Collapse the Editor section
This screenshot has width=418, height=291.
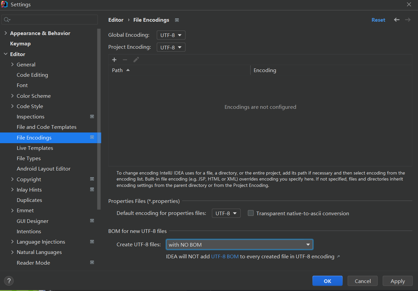pos(5,54)
